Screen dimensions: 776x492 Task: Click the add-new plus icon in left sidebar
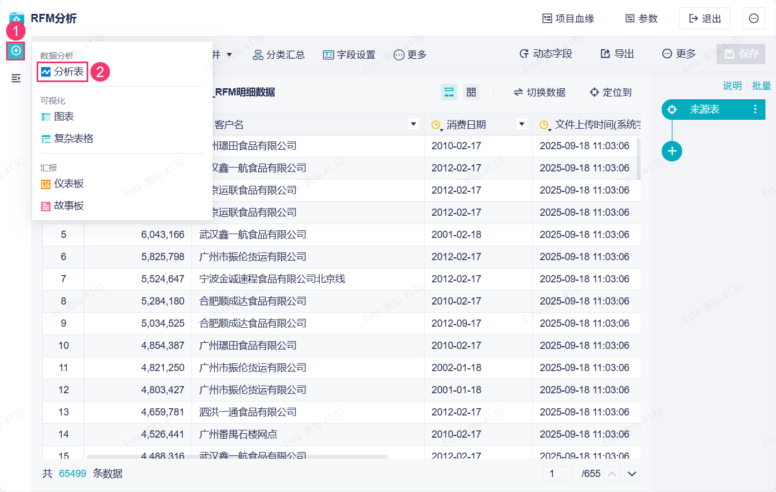click(16, 51)
